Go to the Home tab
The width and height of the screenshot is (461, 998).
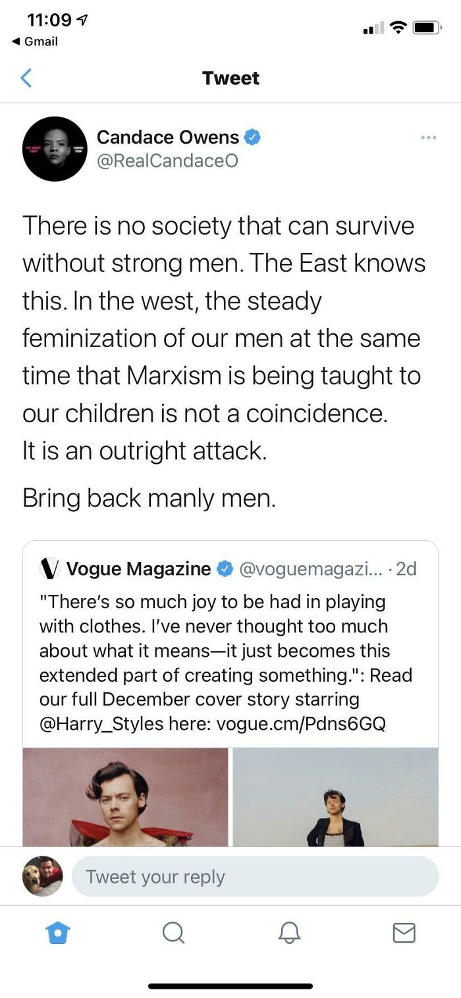pyautogui.click(x=58, y=932)
